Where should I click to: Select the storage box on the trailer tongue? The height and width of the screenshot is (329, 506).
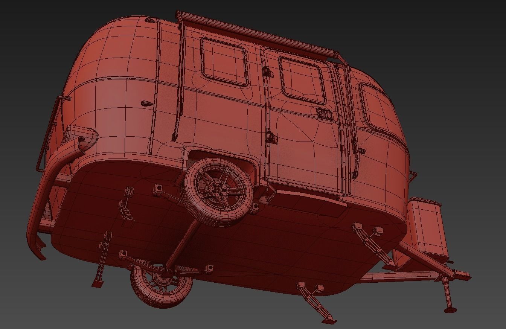(428, 227)
